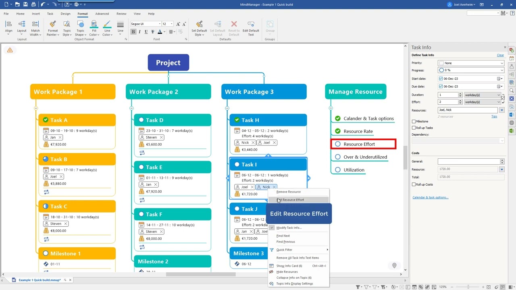516x290 pixels.
Task: Switch to the Insert ribbon tab
Action: [36, 14]
